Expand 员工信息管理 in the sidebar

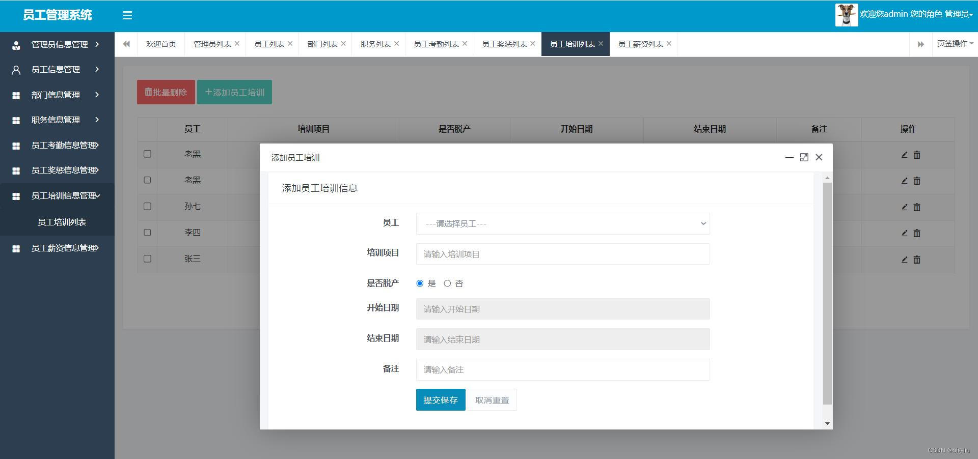click(56, 70)
